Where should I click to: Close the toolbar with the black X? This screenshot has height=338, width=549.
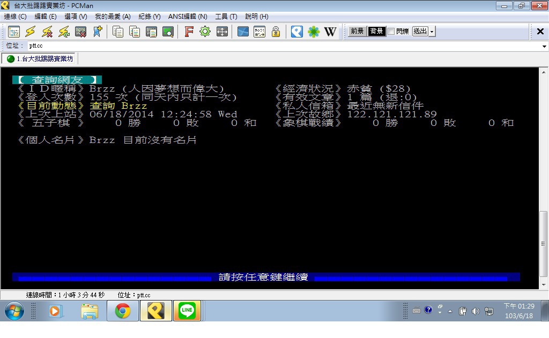coord(540,32)
